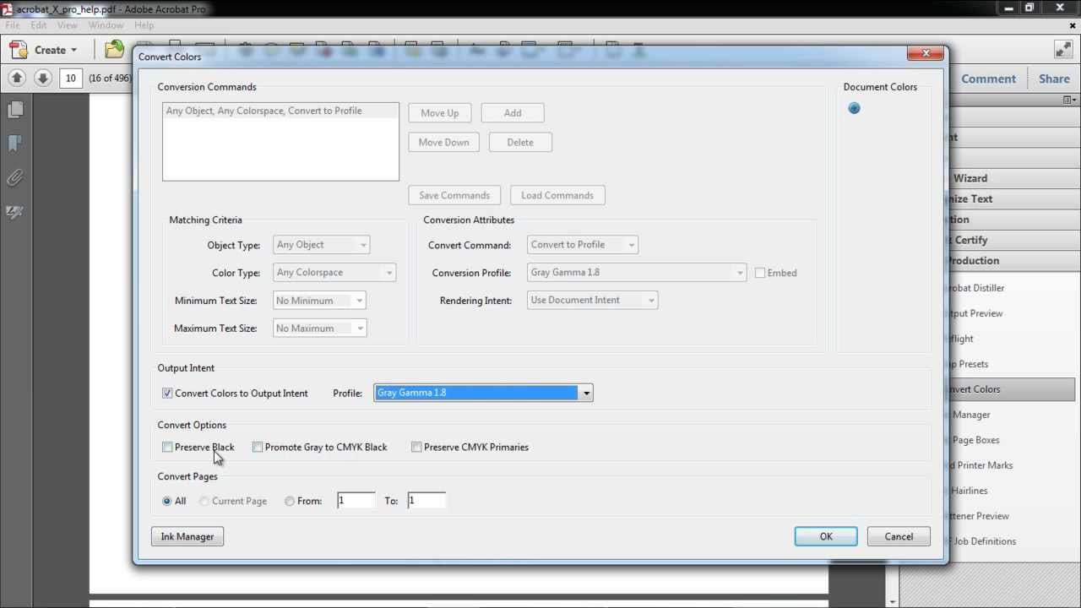Image resolution: width=1081 pixels, height=608 pixels.
Task: Open the Edit menu
Action: pos(39,25)
